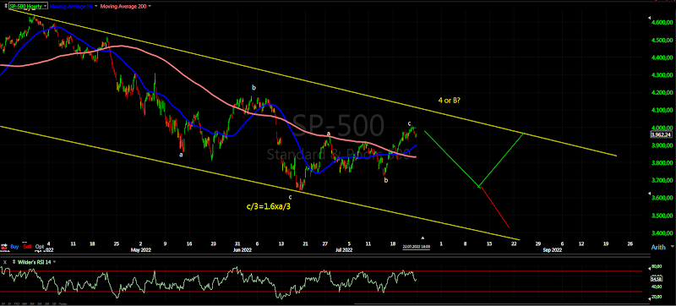Click the 'Jul 2022' time axis label
Image resolution: width=676 pixels, height=306 pixels.
[344, 249]
